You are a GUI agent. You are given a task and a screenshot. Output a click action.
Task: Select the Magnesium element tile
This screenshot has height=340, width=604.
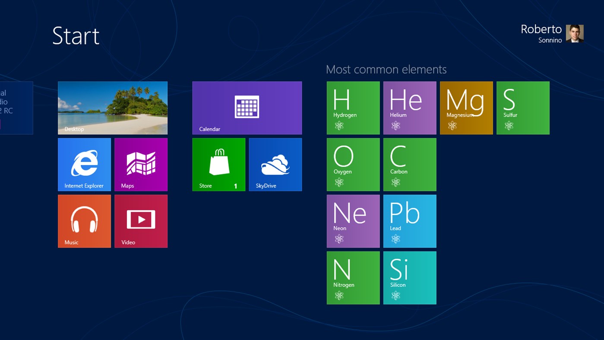pyautogui.click(x=466, y=108)
